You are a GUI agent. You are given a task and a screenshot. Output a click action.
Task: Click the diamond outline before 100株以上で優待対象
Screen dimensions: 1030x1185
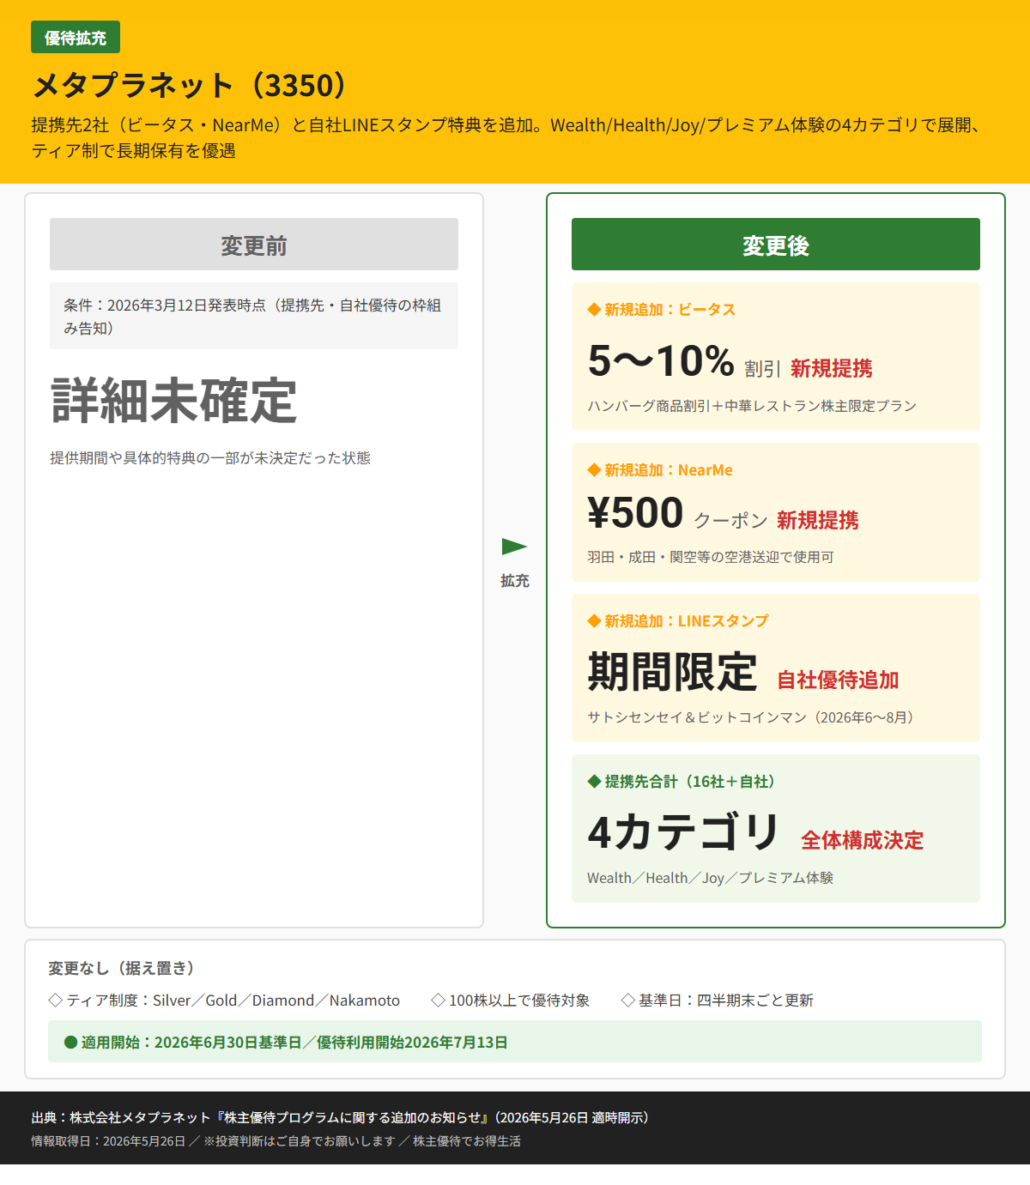pyautogui.click(x=438, y=1001)
